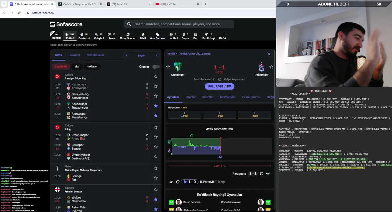Open the MMA sport category

(143, 36)
